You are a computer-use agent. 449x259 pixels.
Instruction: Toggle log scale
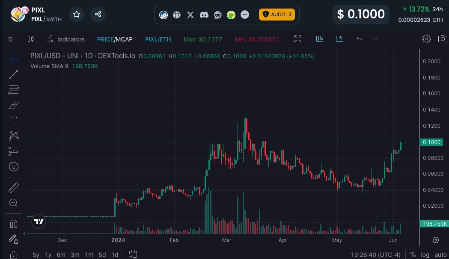(425, 255)
